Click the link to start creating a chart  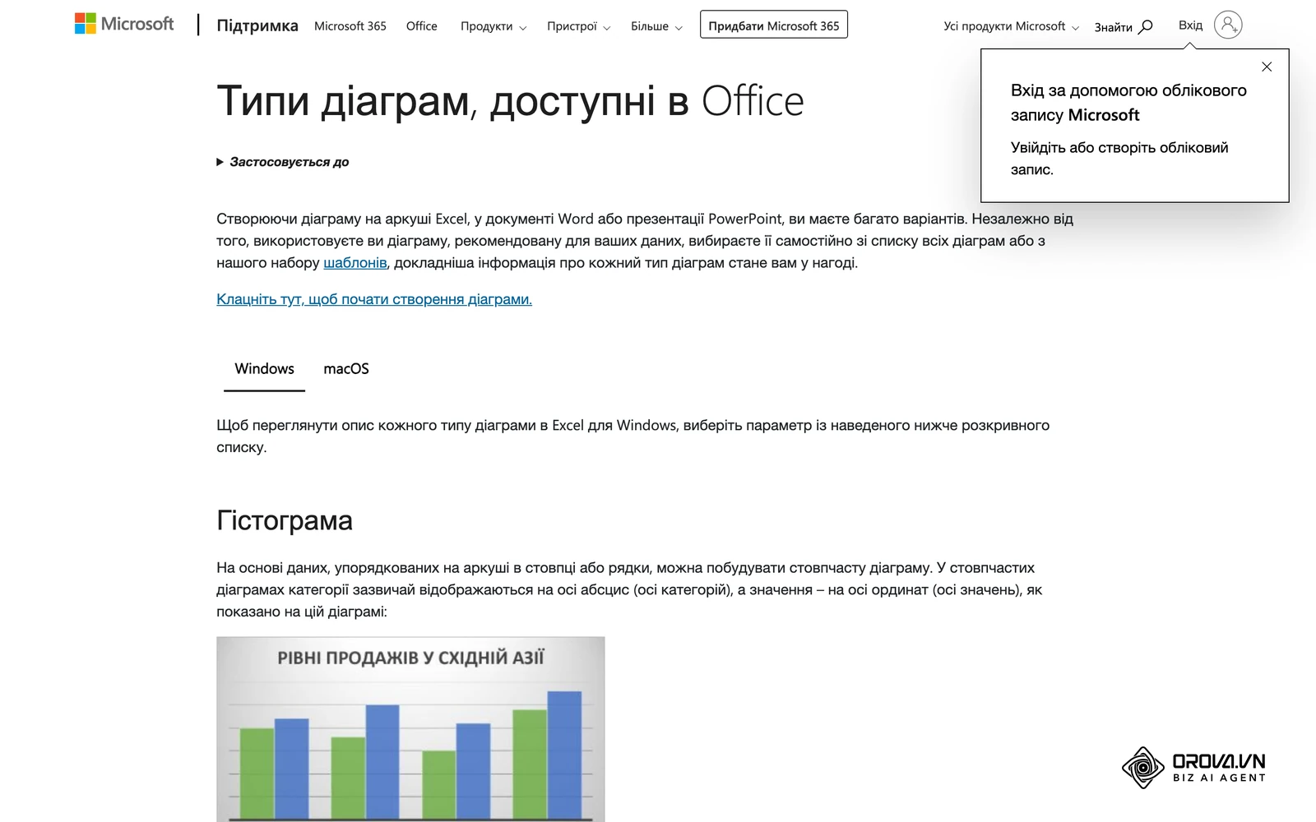(x=374, y=299)
